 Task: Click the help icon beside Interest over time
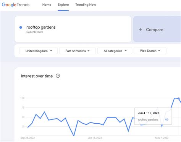pyautogui.click(x=58, y=76)
